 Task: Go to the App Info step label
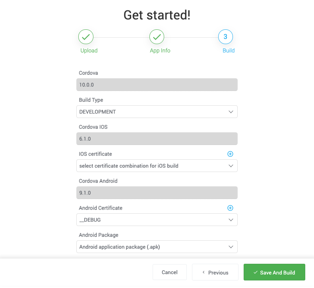click(x=160, y=50)
